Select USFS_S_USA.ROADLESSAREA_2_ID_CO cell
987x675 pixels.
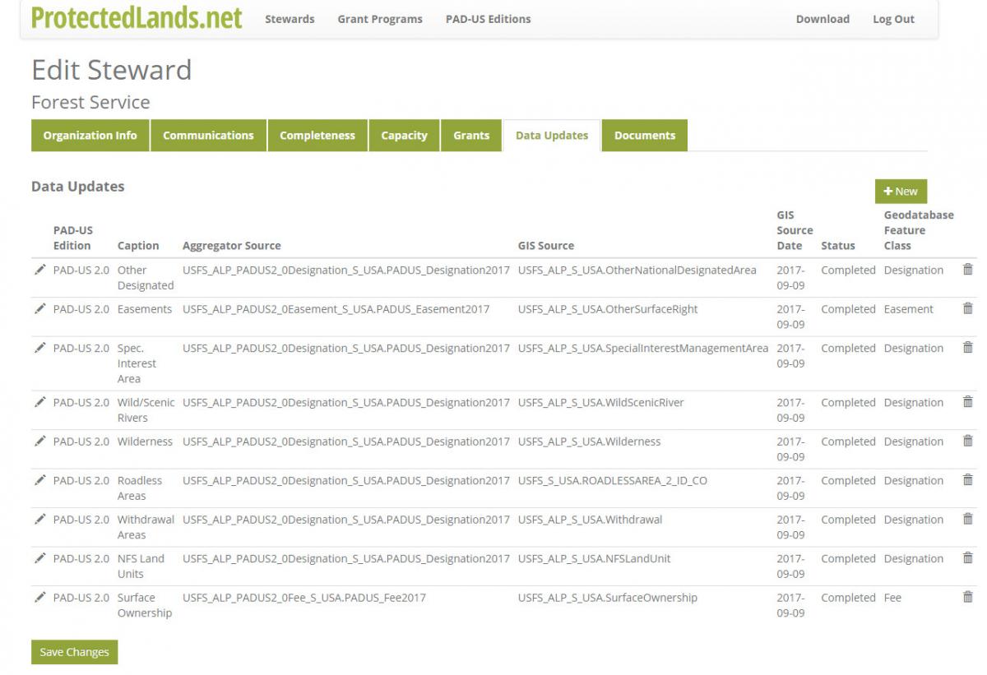tap(613, 480)
